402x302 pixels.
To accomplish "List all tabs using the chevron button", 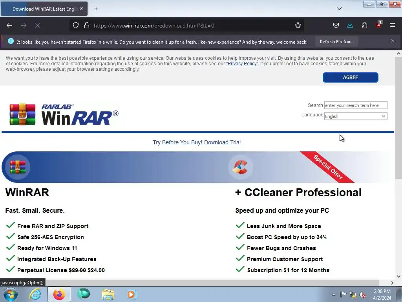I will (339, 9).
